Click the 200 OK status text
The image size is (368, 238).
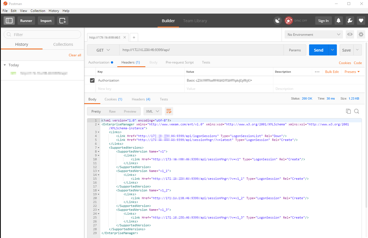pos(307,98)
